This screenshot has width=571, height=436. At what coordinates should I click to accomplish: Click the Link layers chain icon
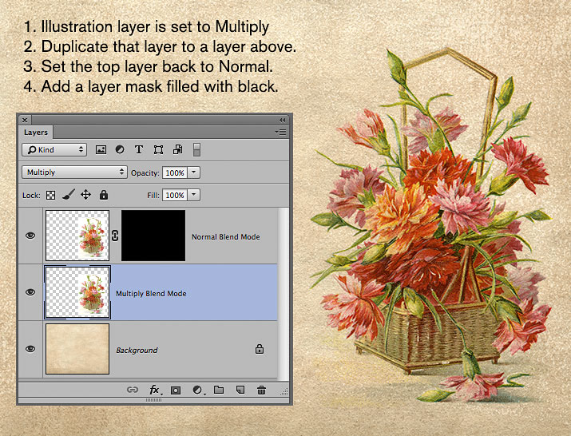tap(133, 390)
